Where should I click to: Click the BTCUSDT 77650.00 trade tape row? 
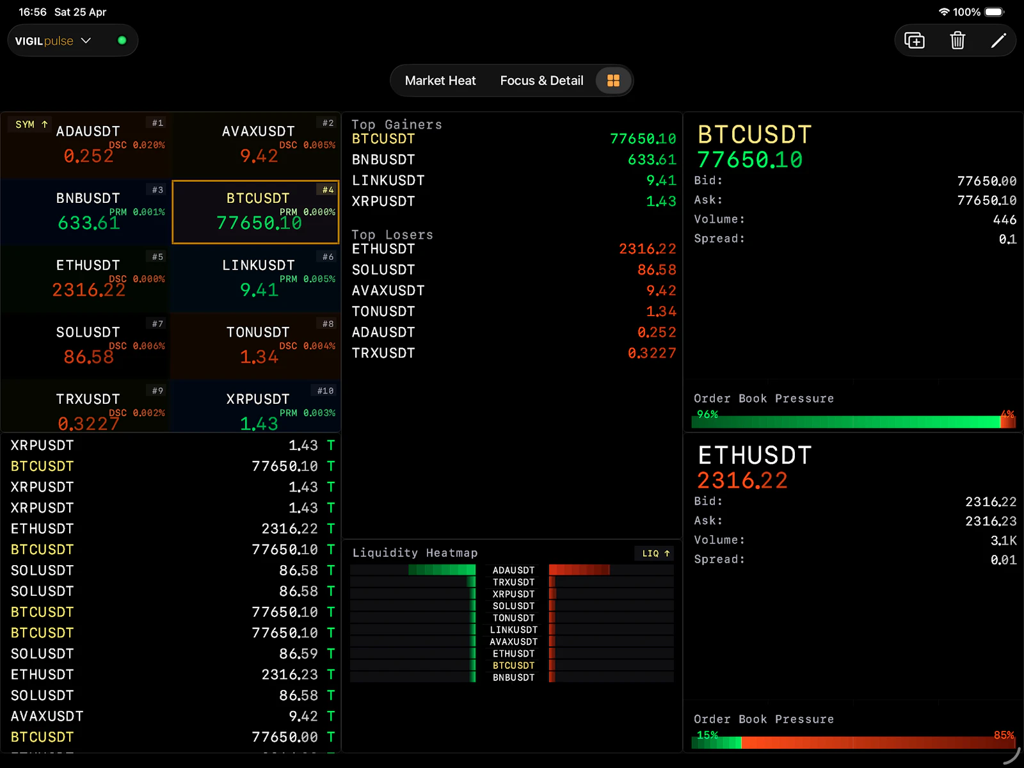pyautogui.click(x=172, y=737)
